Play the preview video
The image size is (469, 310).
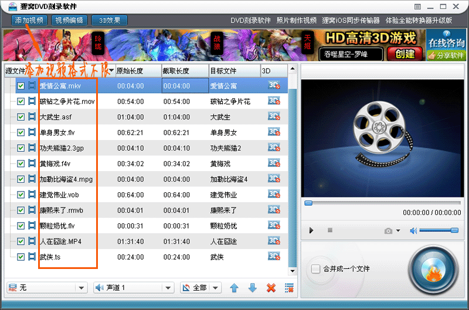point(311,230)
